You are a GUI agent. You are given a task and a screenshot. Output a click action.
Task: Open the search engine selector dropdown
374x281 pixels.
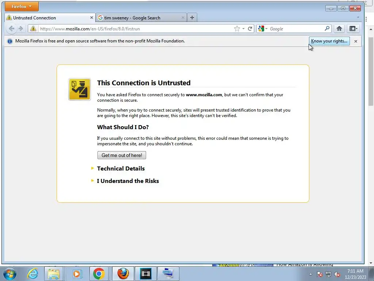coord(263,29)
